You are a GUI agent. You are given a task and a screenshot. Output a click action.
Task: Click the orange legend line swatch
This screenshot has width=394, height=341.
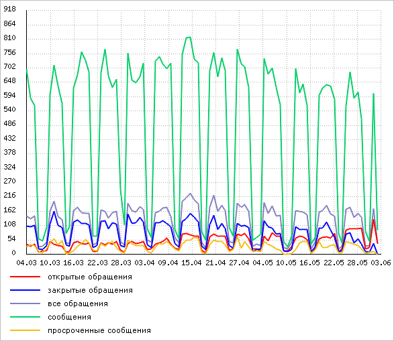tap(25, 330)
